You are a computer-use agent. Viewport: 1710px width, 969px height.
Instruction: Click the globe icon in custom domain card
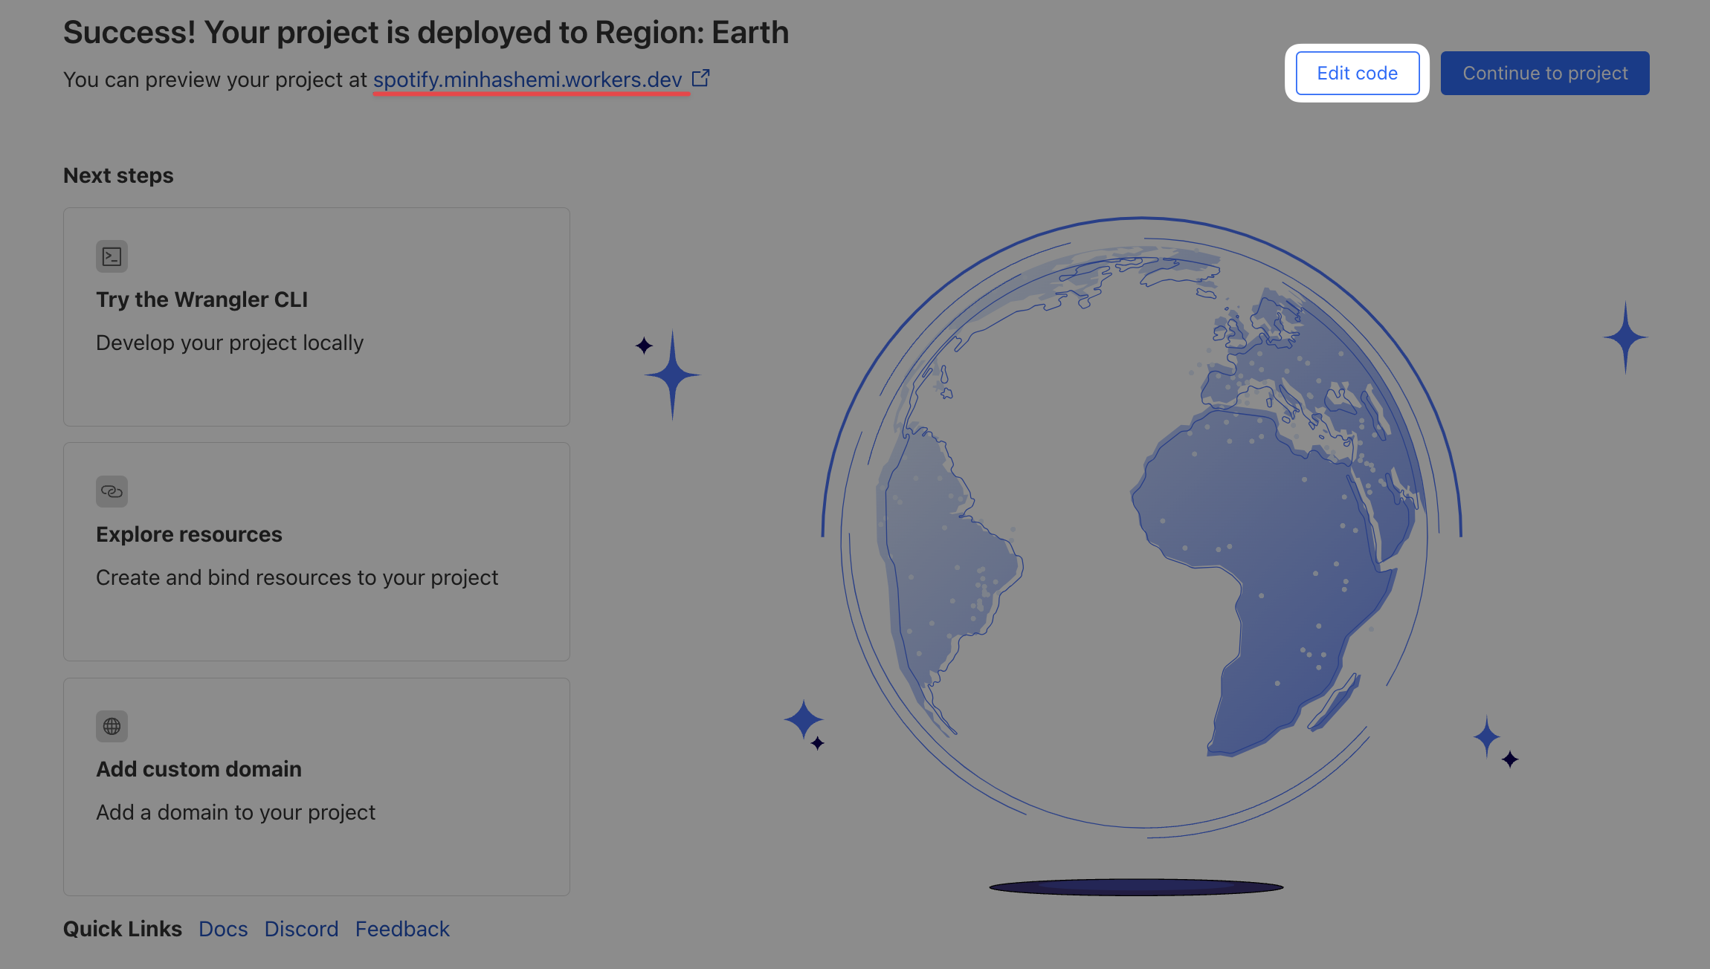tap(112, 726)
